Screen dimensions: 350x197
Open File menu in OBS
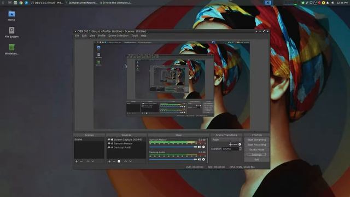(77, 36)
